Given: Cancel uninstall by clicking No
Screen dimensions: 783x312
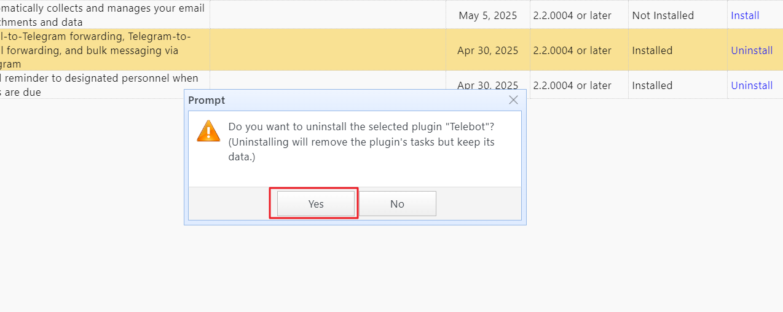Looking at the screenshot, I should [397, 204].
